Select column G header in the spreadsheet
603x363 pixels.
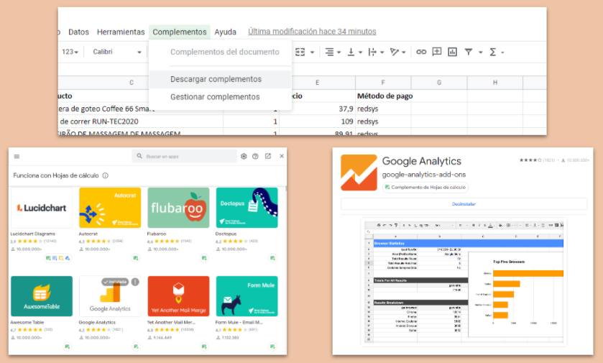439,82
